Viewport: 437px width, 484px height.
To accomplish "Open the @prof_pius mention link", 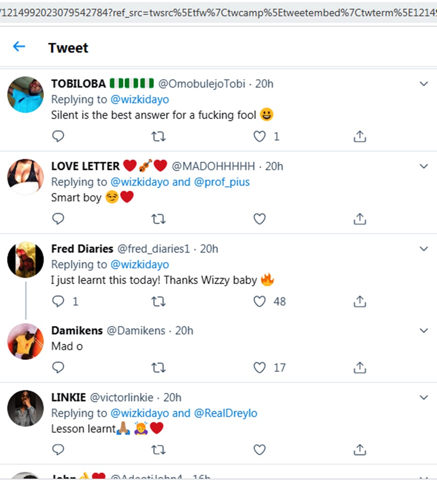I will [222, 182].
